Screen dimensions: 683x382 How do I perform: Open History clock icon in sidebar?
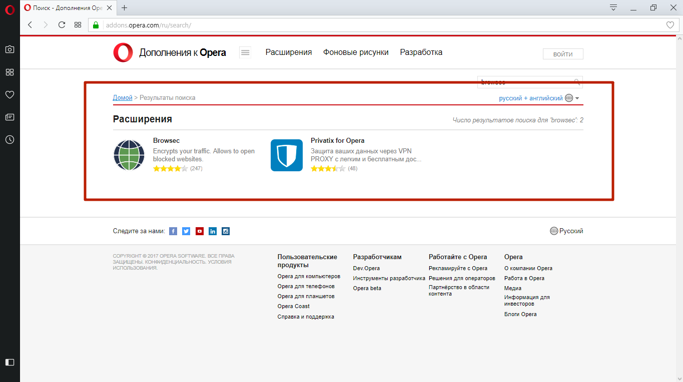coord(10,140)
